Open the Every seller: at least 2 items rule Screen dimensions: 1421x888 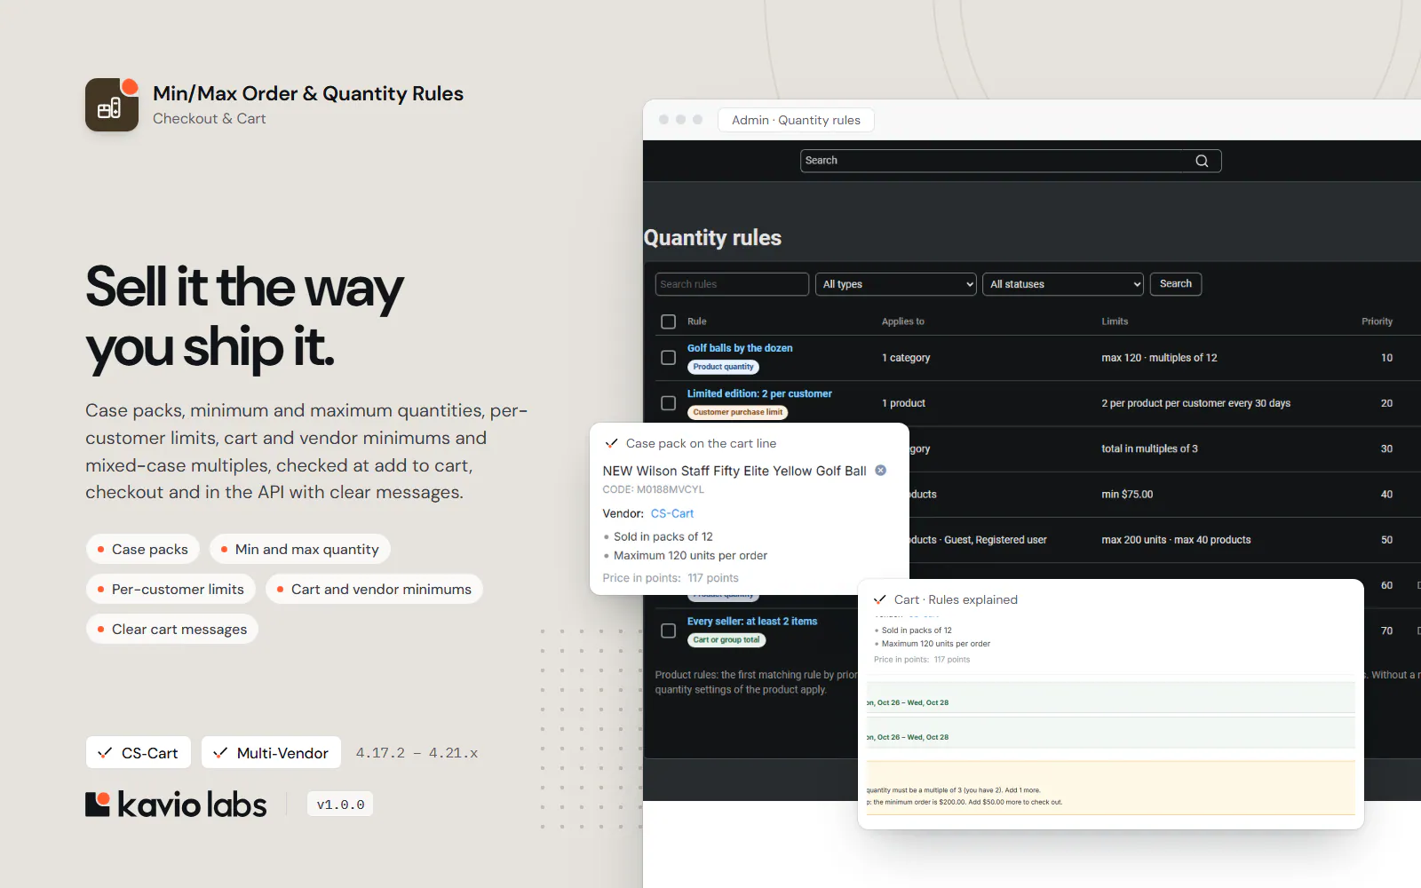click(752, 622)
